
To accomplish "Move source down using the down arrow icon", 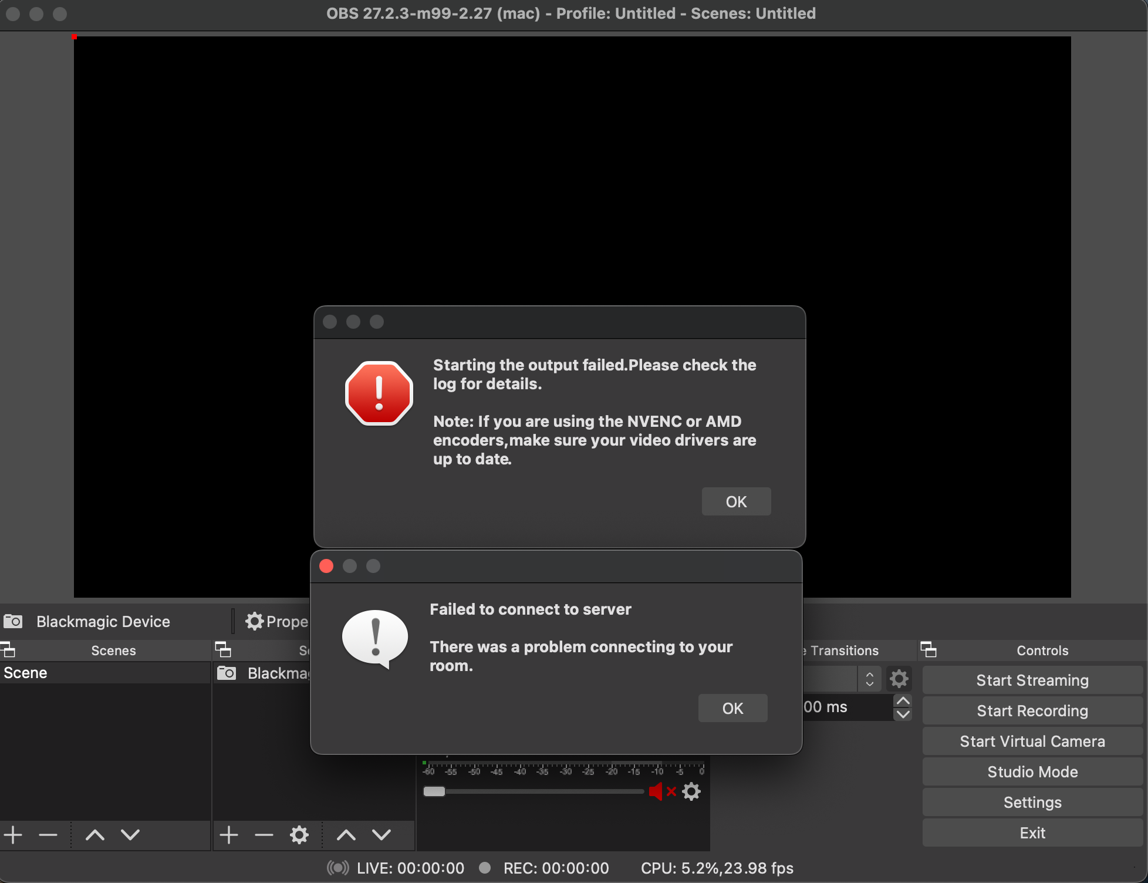I will pos(380,835).
